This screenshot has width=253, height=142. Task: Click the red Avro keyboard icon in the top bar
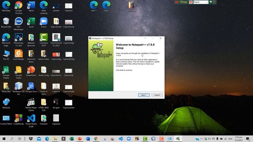pyautogui.click(x=191, y=2)
